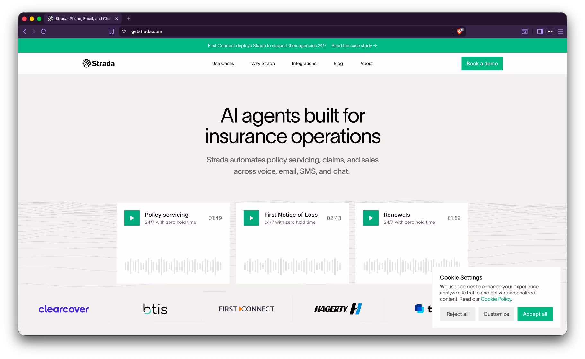Open site settings icon in address bar
Screen dimensions: 585x359
[124, 31]
